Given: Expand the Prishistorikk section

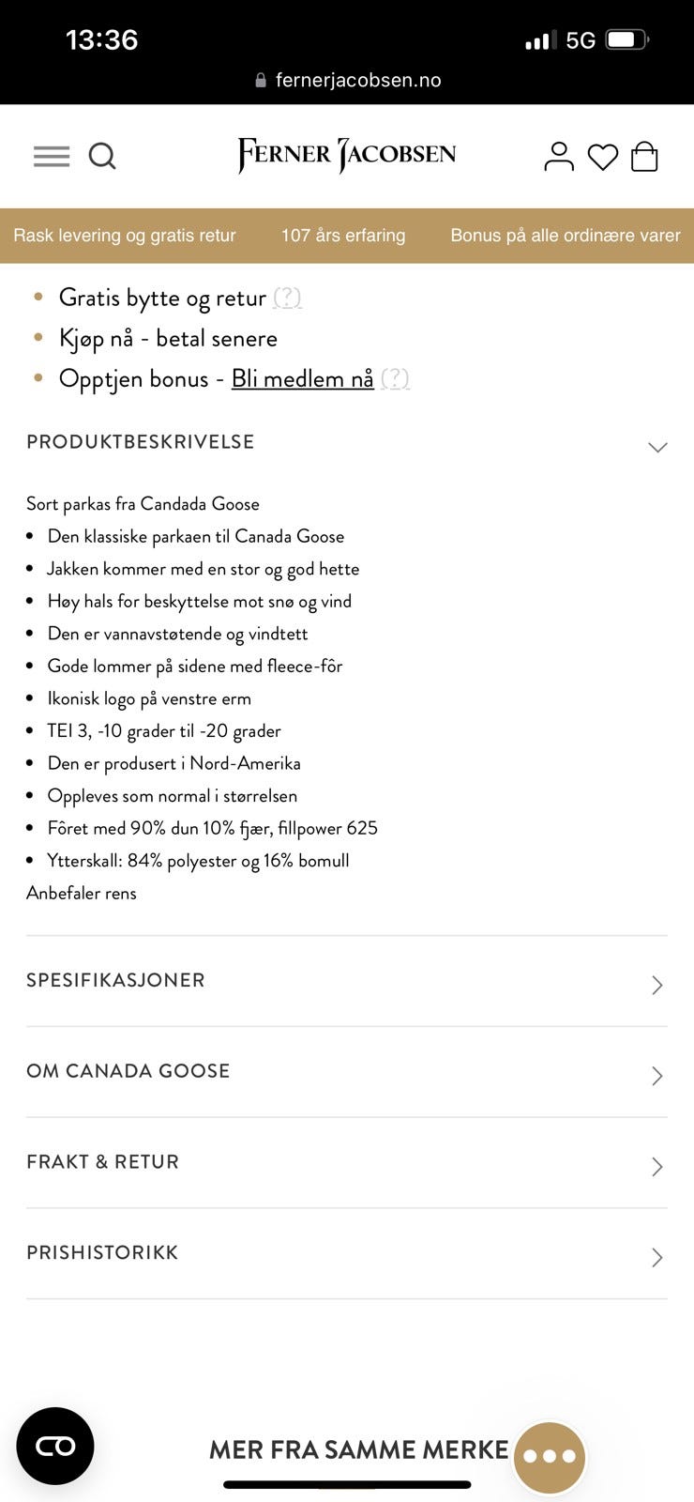Looking at the screenshot, I should [347, 1254].
